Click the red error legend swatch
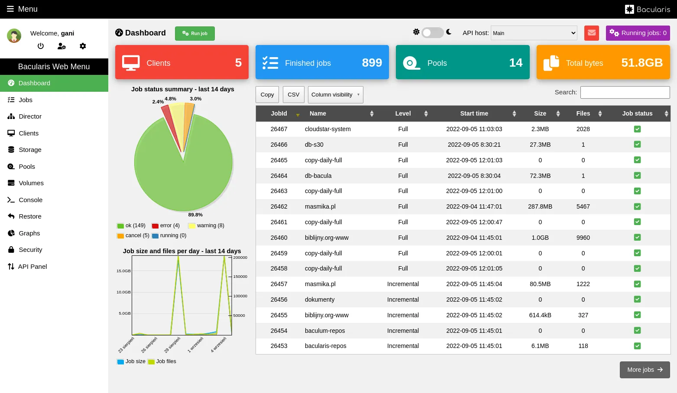 pos(155,226)
